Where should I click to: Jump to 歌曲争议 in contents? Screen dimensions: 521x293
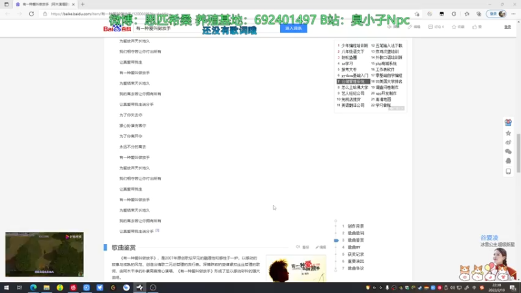tap(356, 268)
